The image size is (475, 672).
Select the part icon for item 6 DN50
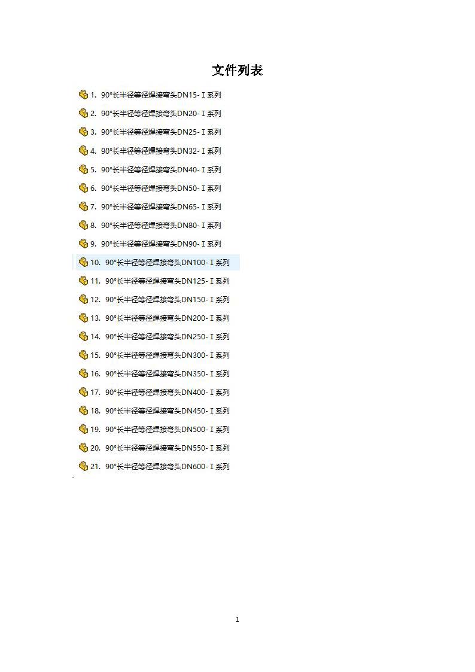pyautogui.click(x=84, y=188)
